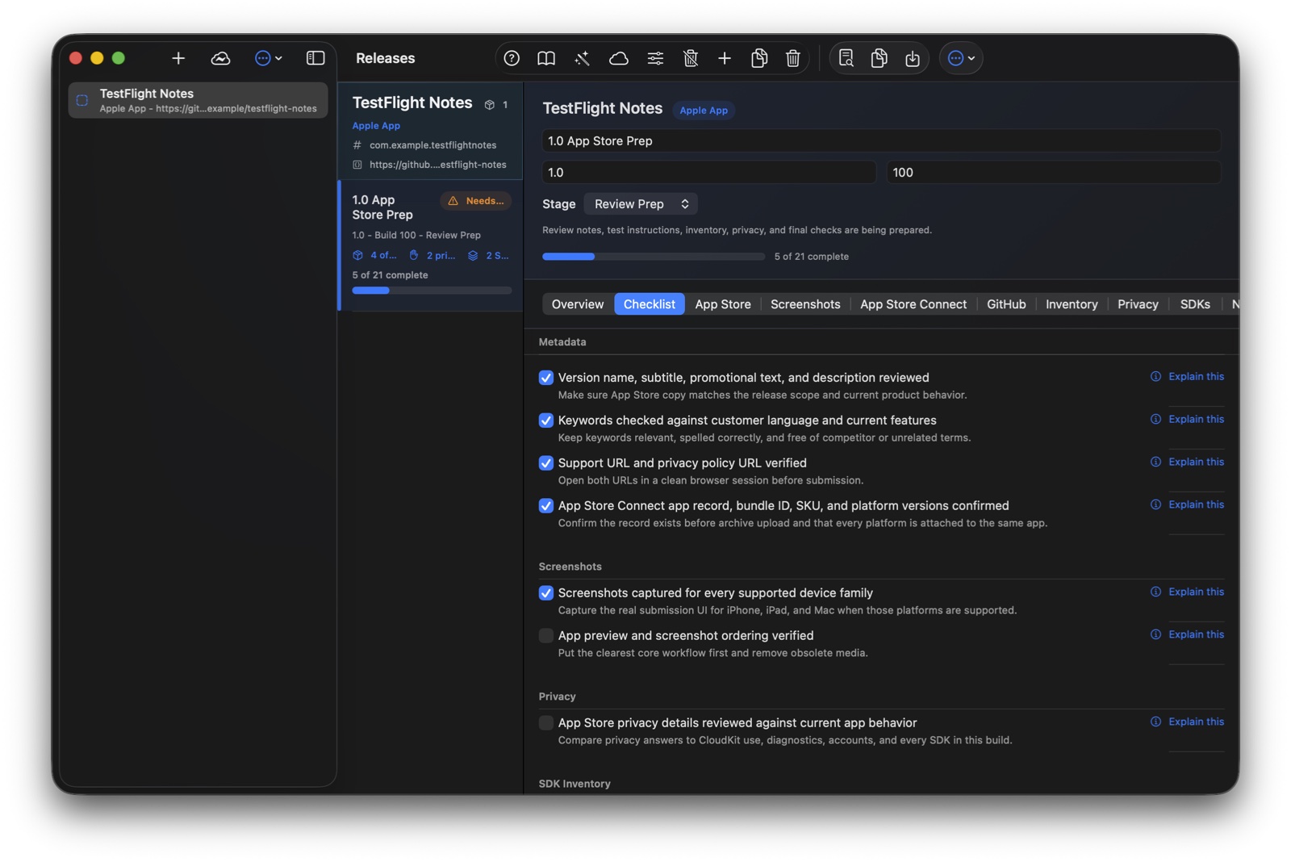
Task: Open the GitHub tab
Action: coord(1006,304)
